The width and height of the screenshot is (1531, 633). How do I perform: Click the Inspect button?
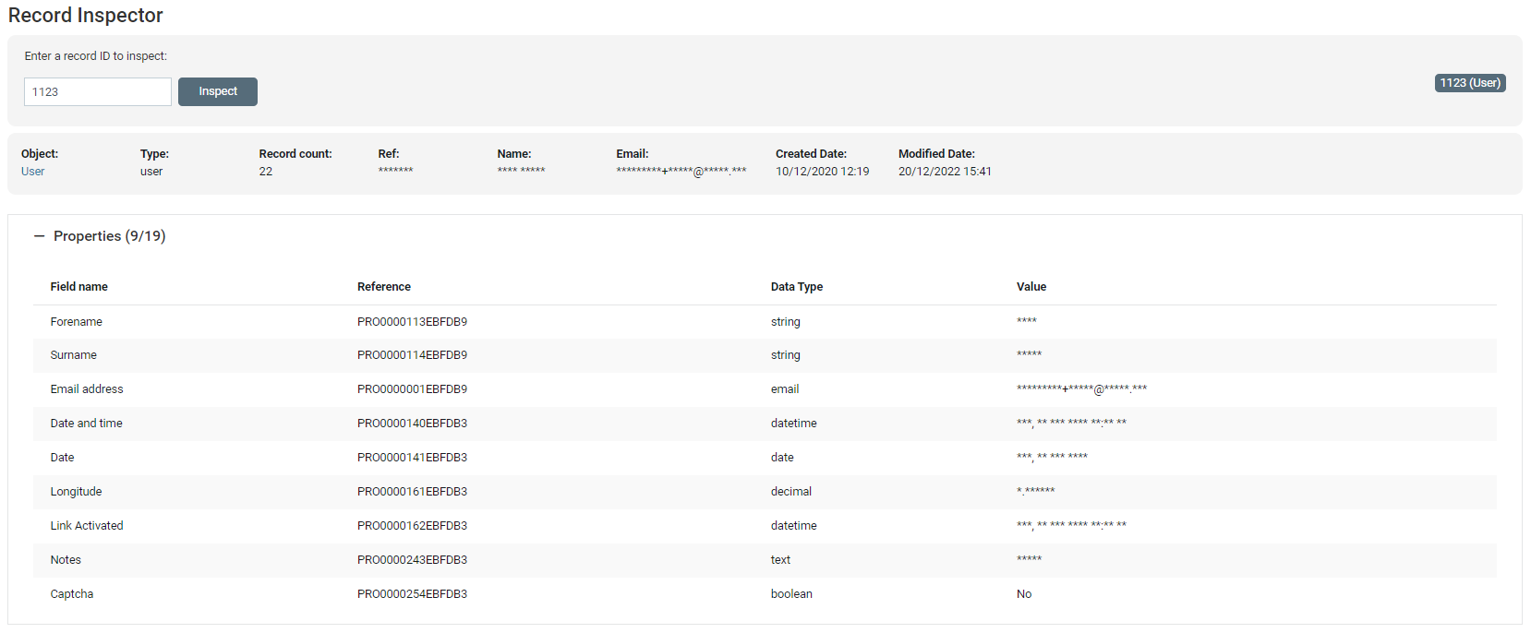coord(217,91)
